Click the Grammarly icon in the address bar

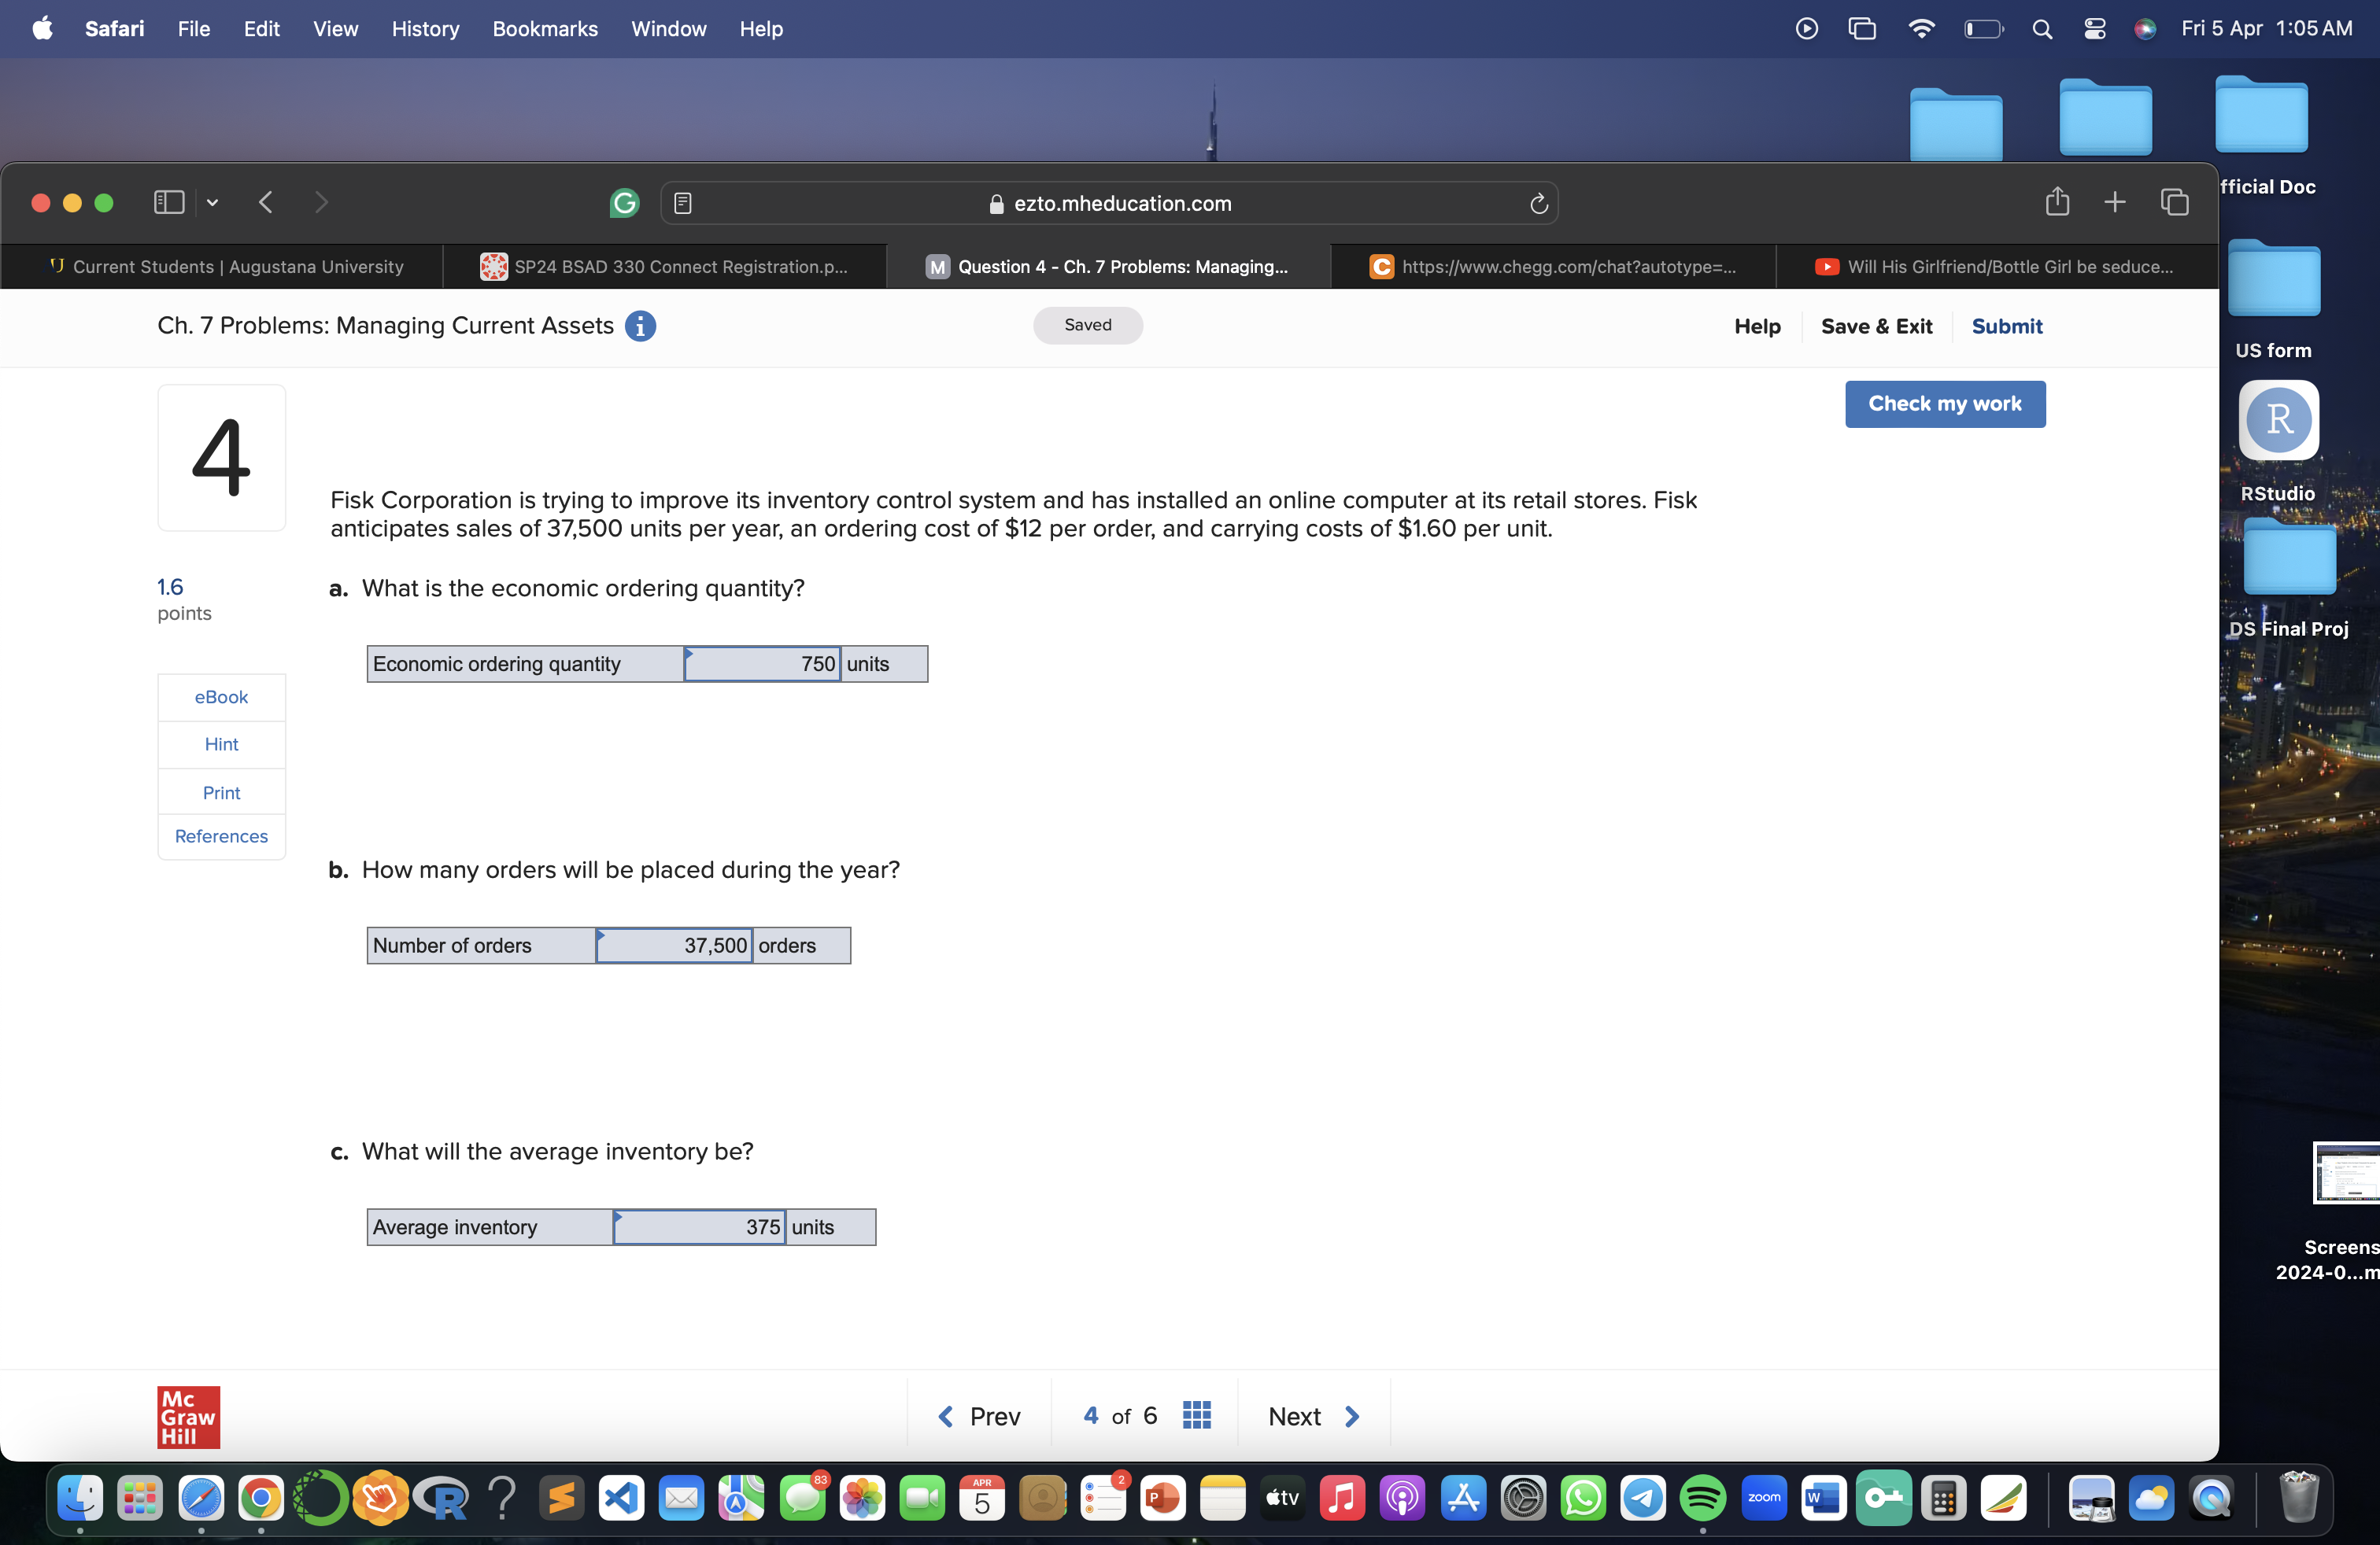tap(624, 203)
